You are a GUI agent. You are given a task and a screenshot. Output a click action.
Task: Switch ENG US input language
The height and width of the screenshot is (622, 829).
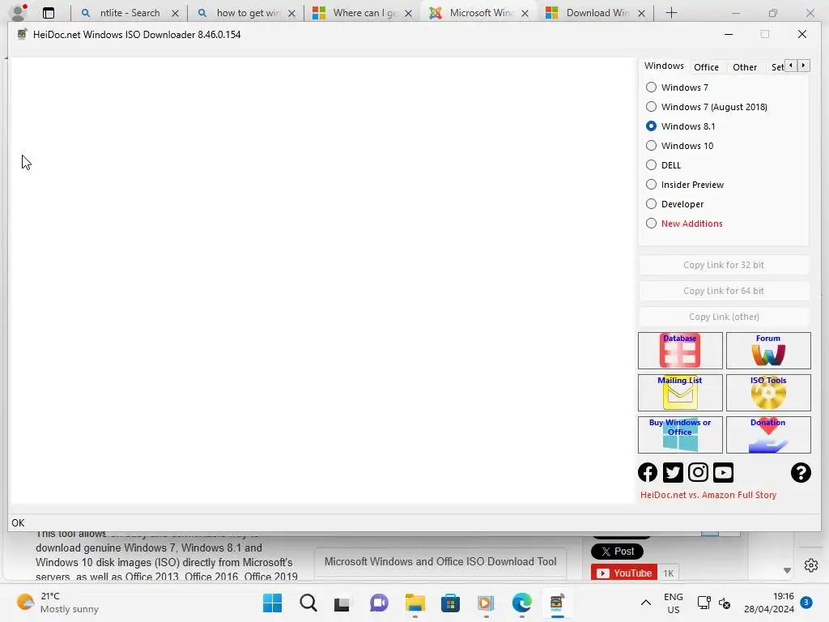[673, 603]
